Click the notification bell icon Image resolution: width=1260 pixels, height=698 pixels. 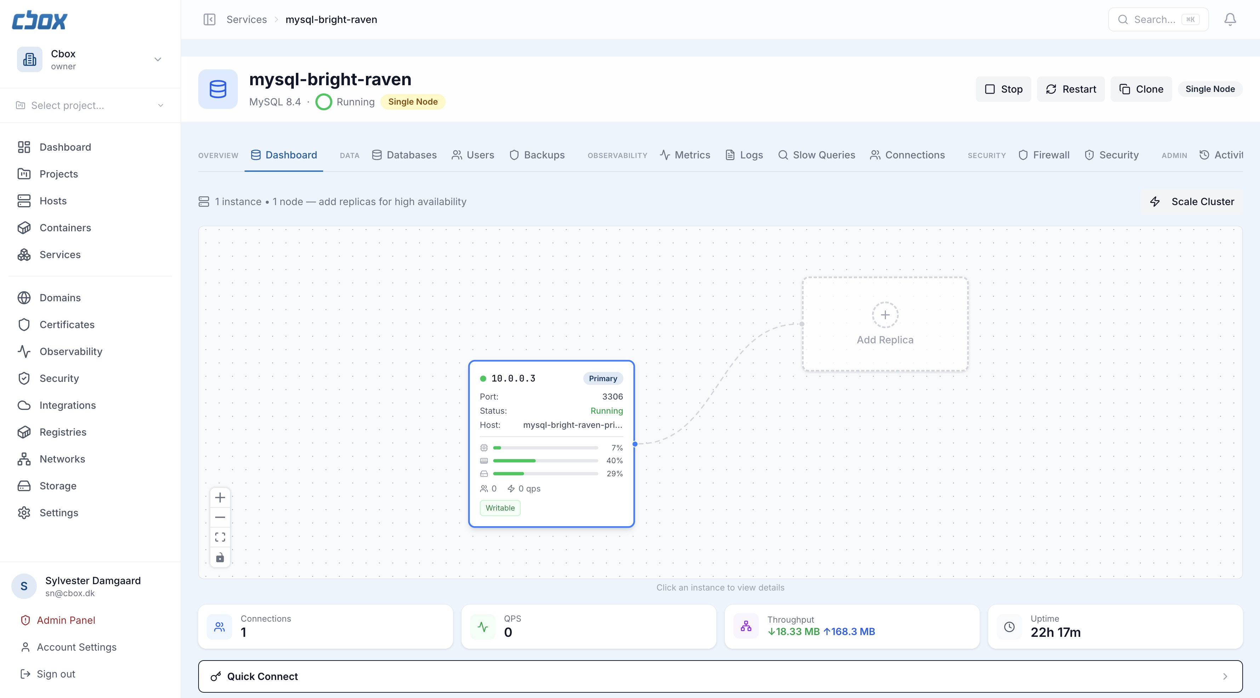(x=1230, y=19)
